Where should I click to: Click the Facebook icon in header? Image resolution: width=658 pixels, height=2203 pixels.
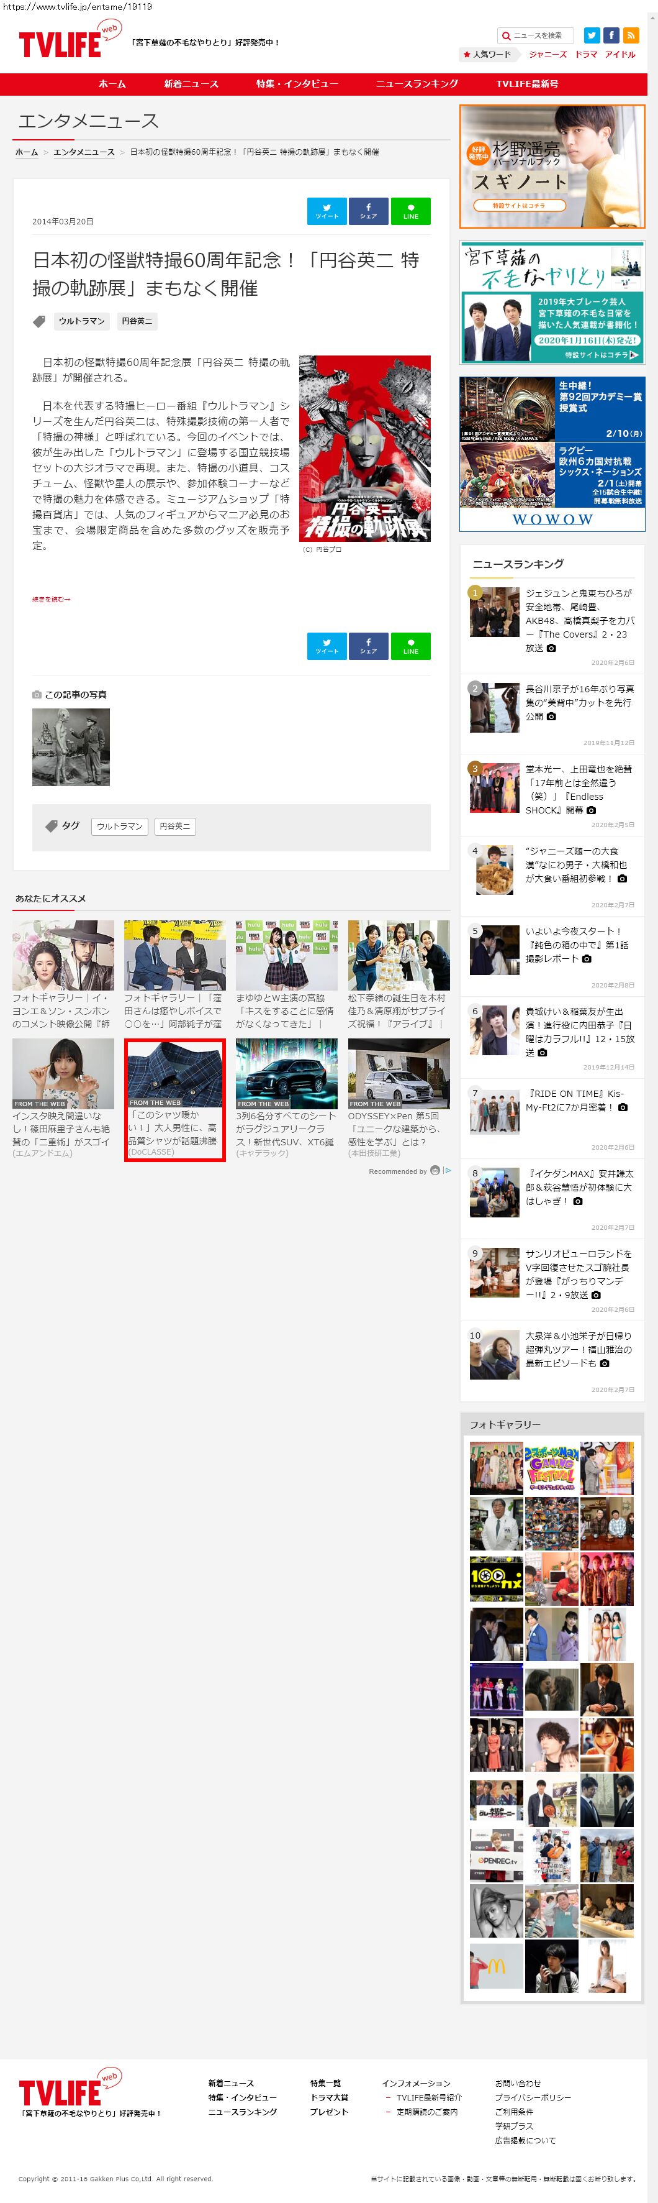[x=611, y=35]
